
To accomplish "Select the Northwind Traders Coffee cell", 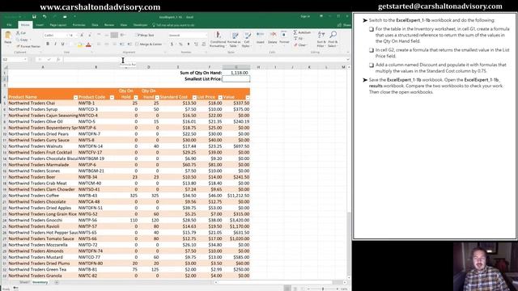I will (43, 196).
